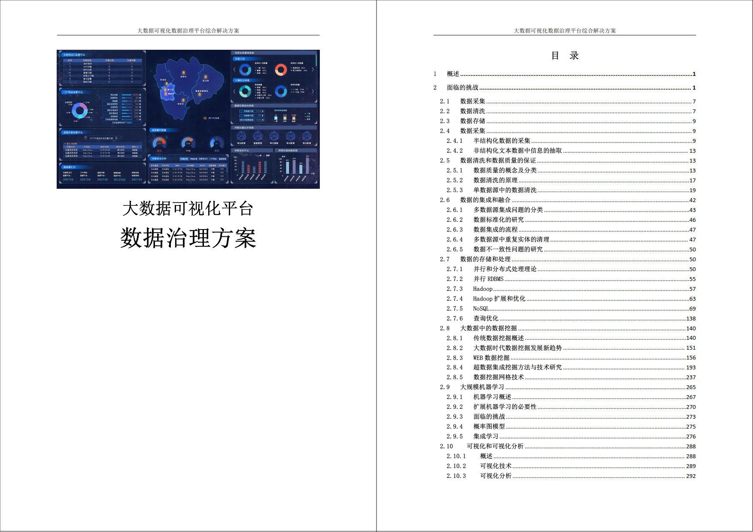Click the dashboard screenshot image on the cover page
The width and height of the screenshot is (753, 532).
[188, 119]
